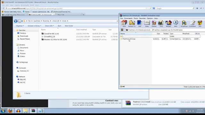Expand the Share with dropdown

(49, 26)
